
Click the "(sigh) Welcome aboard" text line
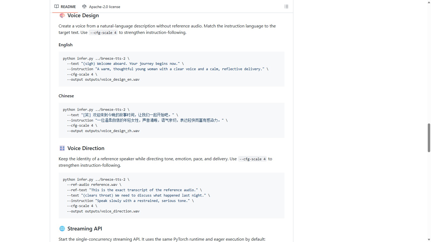(x=125, y=64)
